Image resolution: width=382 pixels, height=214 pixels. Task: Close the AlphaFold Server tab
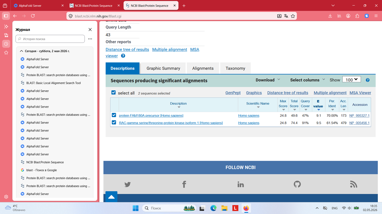(x=62, y=6)
